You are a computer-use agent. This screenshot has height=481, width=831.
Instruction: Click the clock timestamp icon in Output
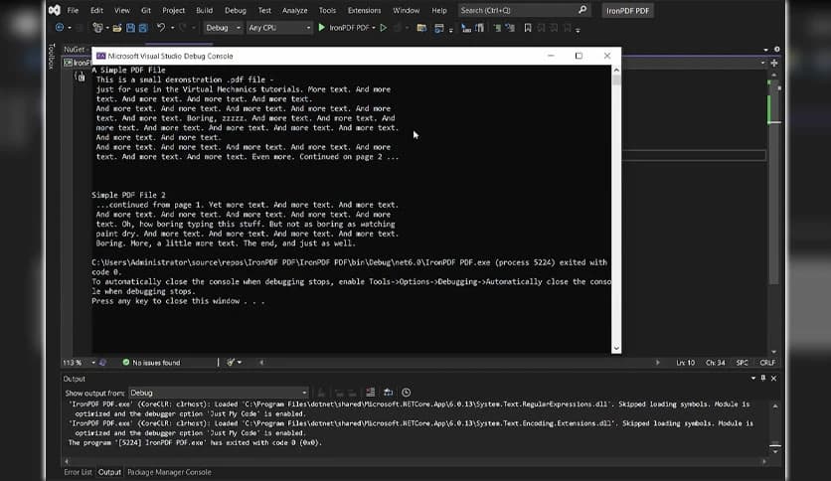(406, 392)
